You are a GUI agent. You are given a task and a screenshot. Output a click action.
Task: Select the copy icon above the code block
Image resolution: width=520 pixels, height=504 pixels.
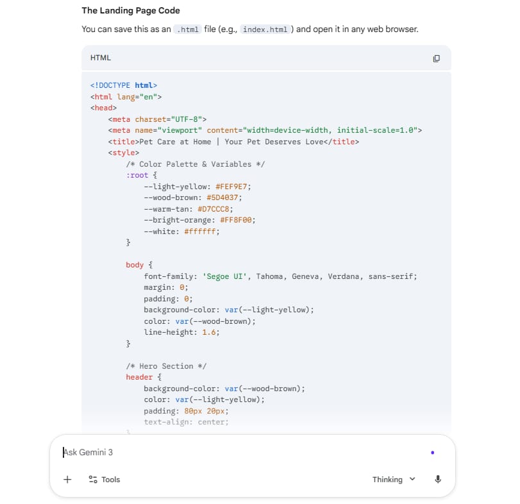(x=437, y=58)
